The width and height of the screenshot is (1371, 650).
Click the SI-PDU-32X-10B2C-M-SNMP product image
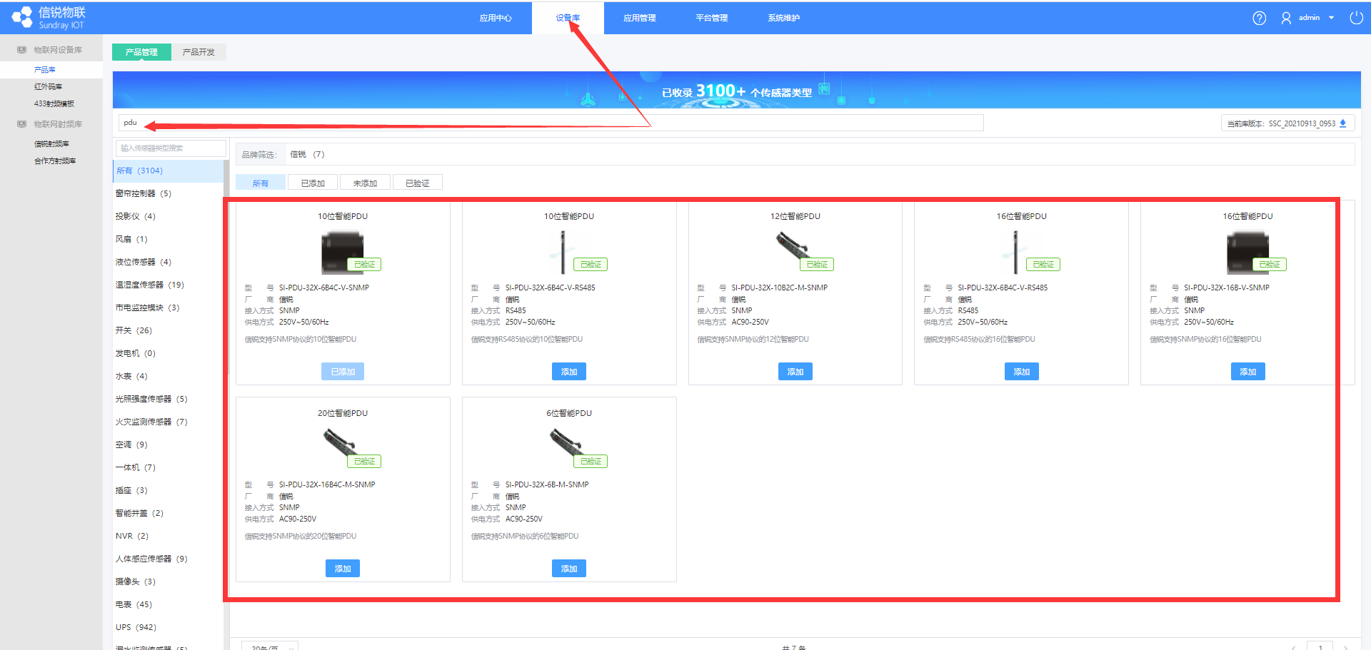(x=795, y=248)
